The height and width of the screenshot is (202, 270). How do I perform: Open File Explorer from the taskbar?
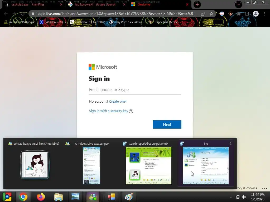click(58, 197)
